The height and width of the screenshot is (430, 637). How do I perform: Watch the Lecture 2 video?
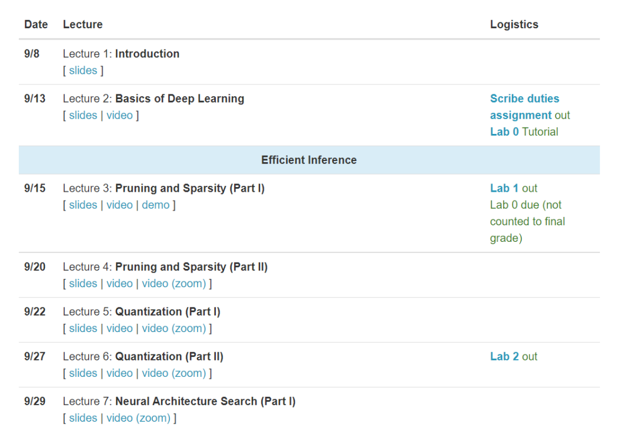(119, 115)
